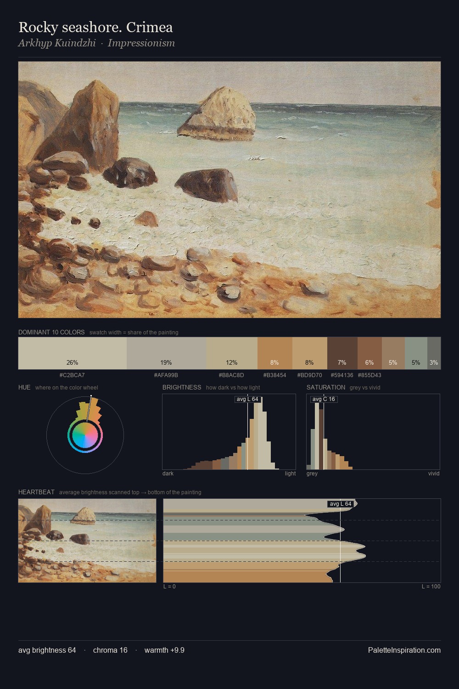This screenshot has width=459, height=689.
Task: Click 'swatch width = share of the painting' note
Action: [134, 333]
